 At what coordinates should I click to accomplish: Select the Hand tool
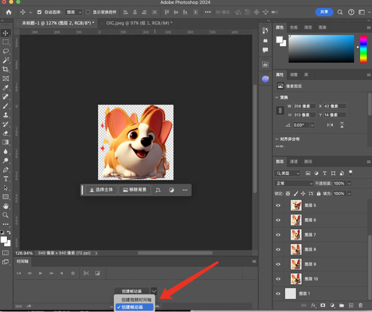click(6, 206)
